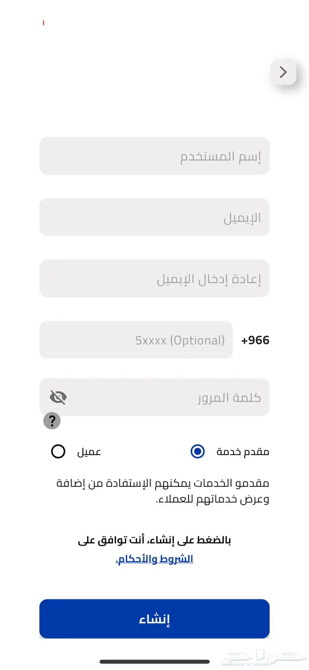Open the الشروط والأحكام terms link
309x670 pixels.
point(154,559)
